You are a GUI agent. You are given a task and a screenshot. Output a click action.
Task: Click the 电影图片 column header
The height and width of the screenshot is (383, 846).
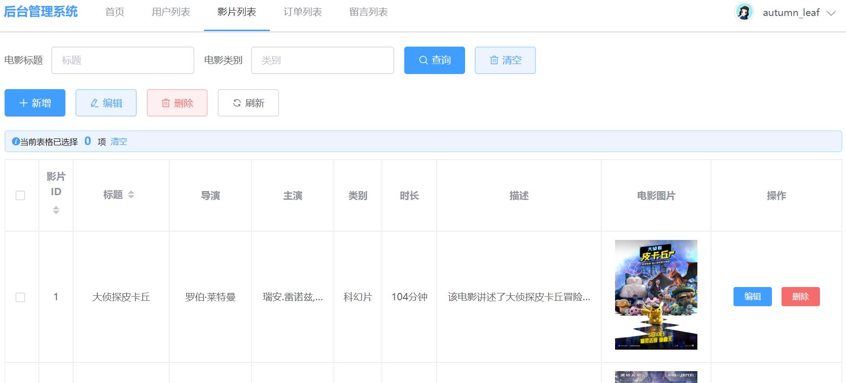[656, 196]
